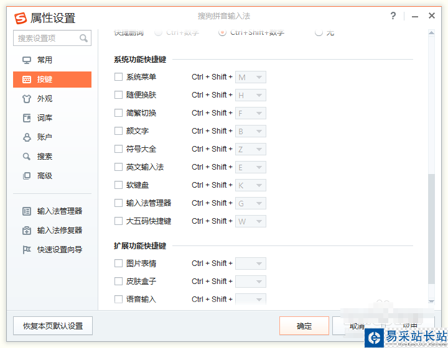The width and height of the screenshot is (448, 348).
Task: Open the 高级 settings section
Action: tap(52, 176)
